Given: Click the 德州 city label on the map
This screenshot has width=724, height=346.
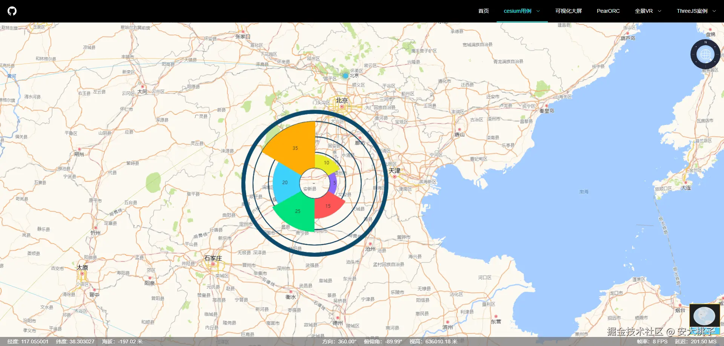Looking at the screenshot, I should click(337, 323).
